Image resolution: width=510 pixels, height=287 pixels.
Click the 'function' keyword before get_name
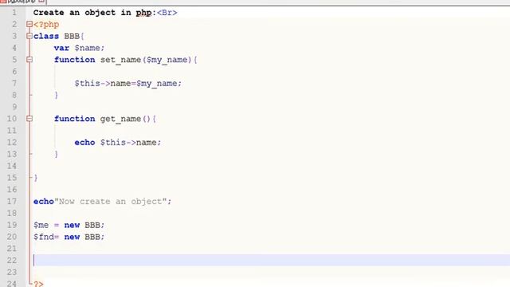[x=74, y=119]
